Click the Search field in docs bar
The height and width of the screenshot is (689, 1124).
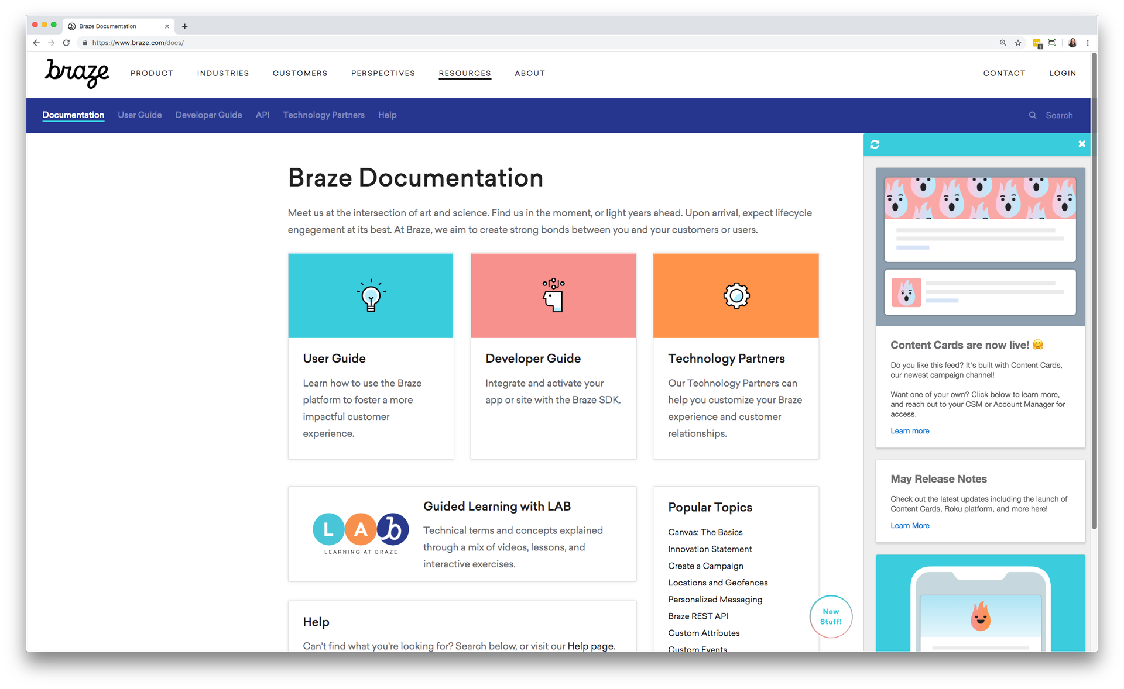[1059, 115]
